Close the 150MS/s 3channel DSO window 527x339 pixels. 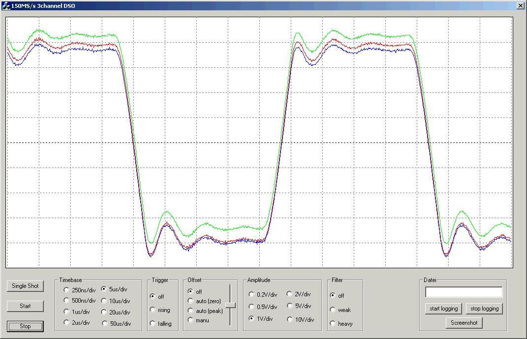click(x=520, y=5)
